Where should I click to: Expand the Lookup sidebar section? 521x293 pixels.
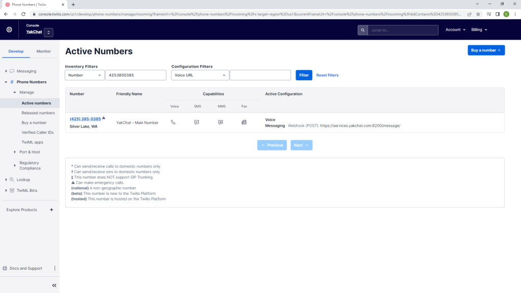[6, 180]
